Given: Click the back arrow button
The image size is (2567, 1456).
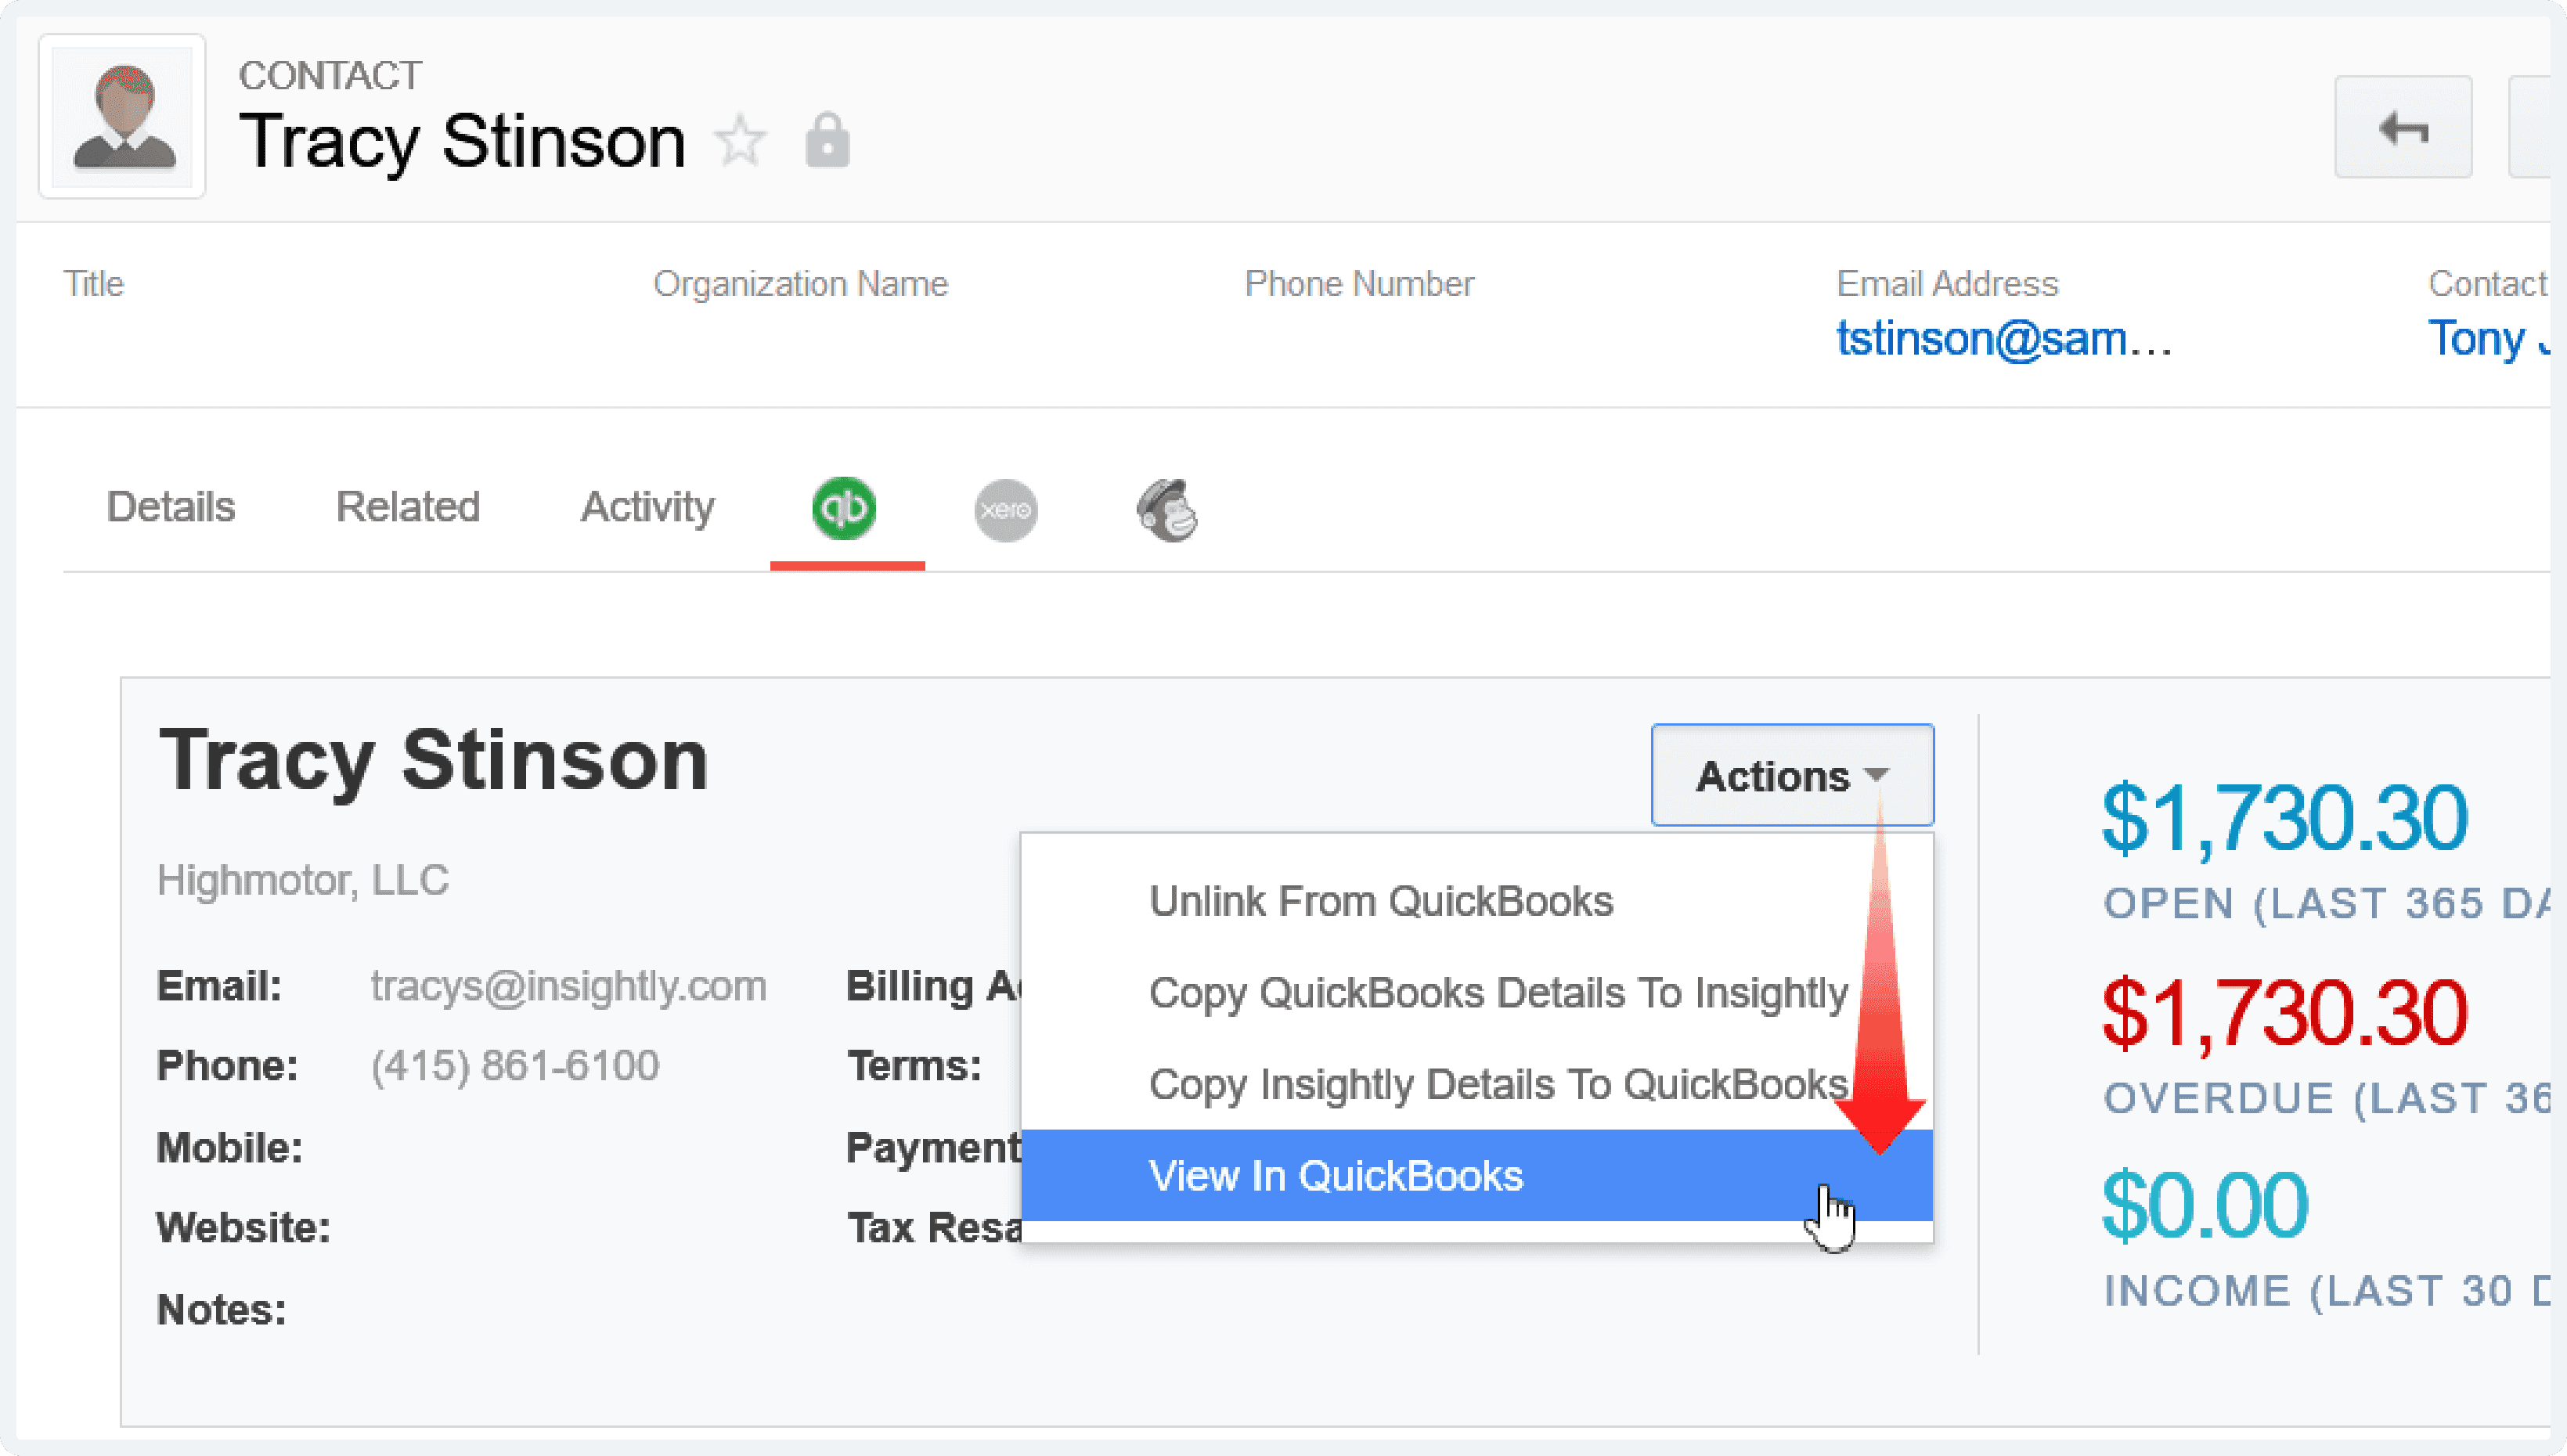Looking at the screenshot, I should [x=2403, y=127].
